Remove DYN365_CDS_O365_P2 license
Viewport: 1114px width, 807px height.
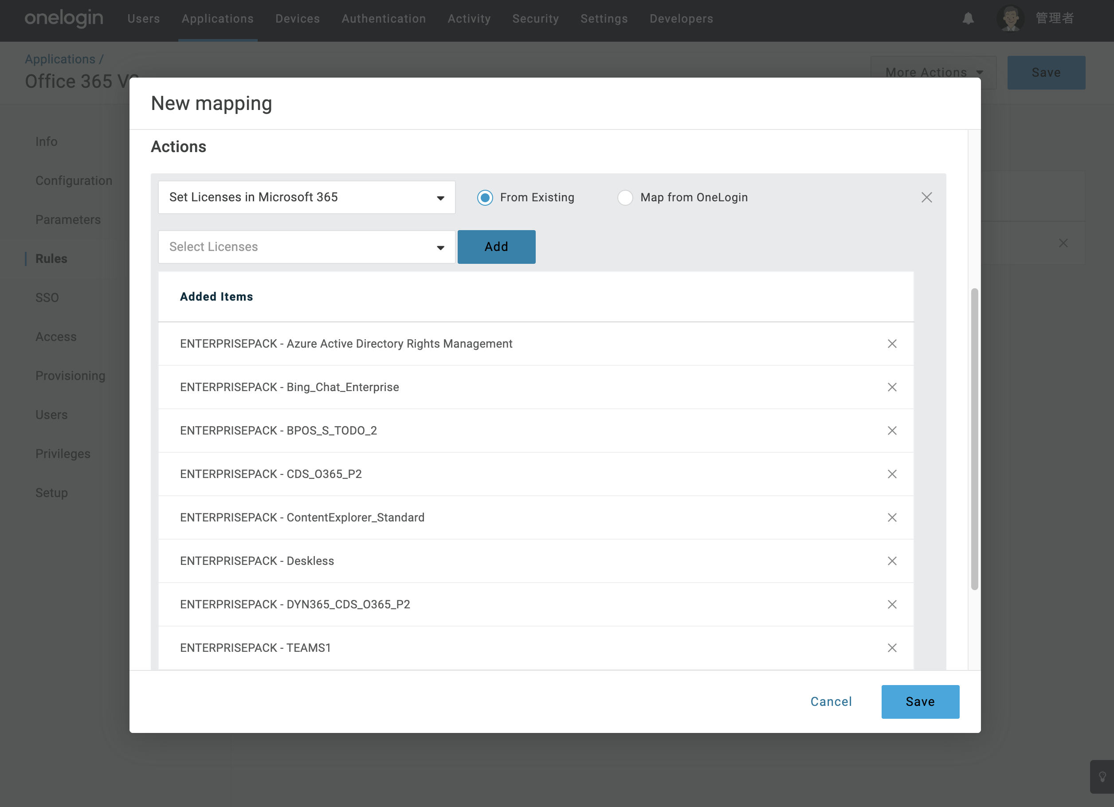892,605
